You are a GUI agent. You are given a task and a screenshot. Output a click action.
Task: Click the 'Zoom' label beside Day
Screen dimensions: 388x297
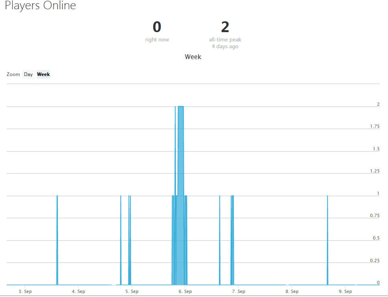click(13, 74)
